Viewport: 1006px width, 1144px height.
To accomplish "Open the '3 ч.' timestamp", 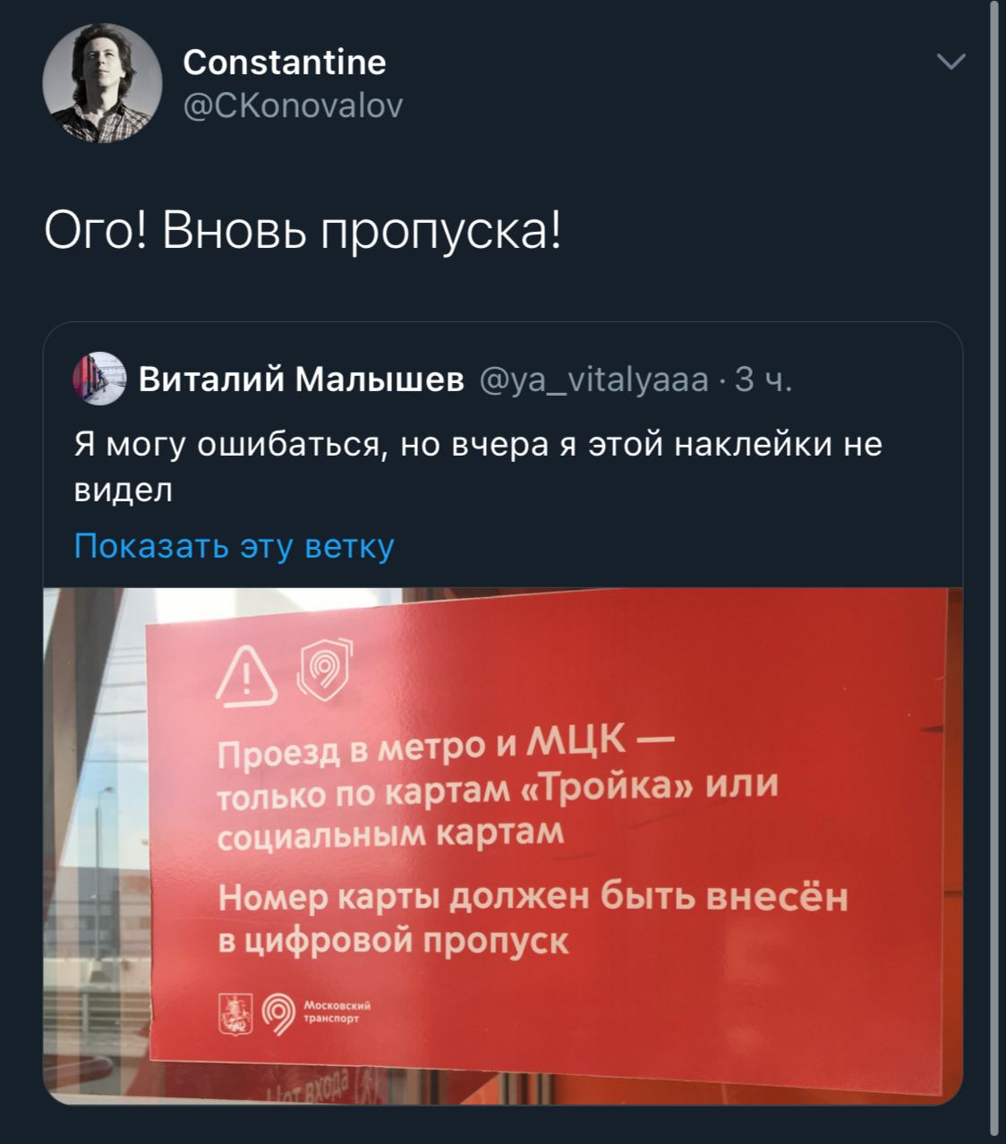I will pyautogui.click(x=763, y=380).
